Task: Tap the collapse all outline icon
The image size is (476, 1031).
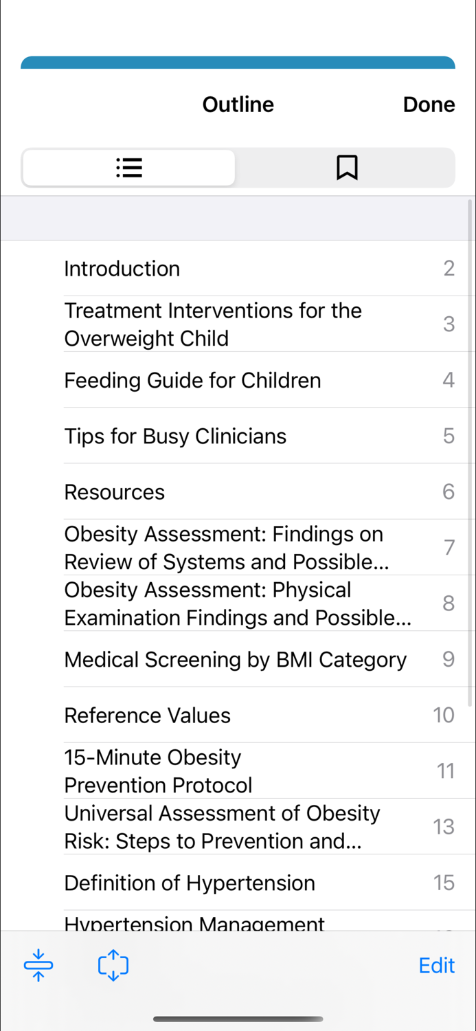Action: (38, 965)
